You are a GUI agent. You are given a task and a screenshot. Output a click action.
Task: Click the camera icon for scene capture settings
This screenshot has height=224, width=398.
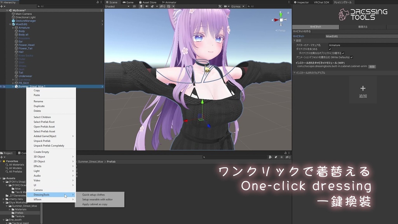[x=225, y=7]
